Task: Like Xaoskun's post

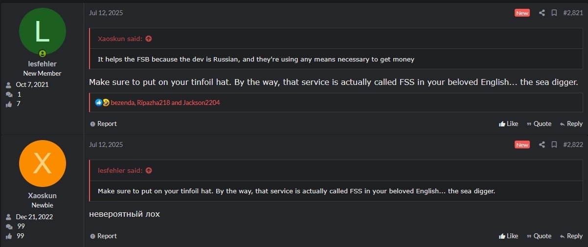Action: (x=508, y=236)
